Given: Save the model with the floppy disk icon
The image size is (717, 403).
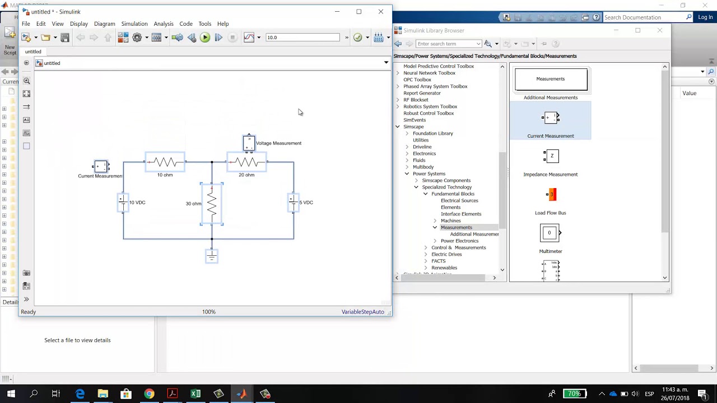Looking at the screenshot, I should [65, 38].
